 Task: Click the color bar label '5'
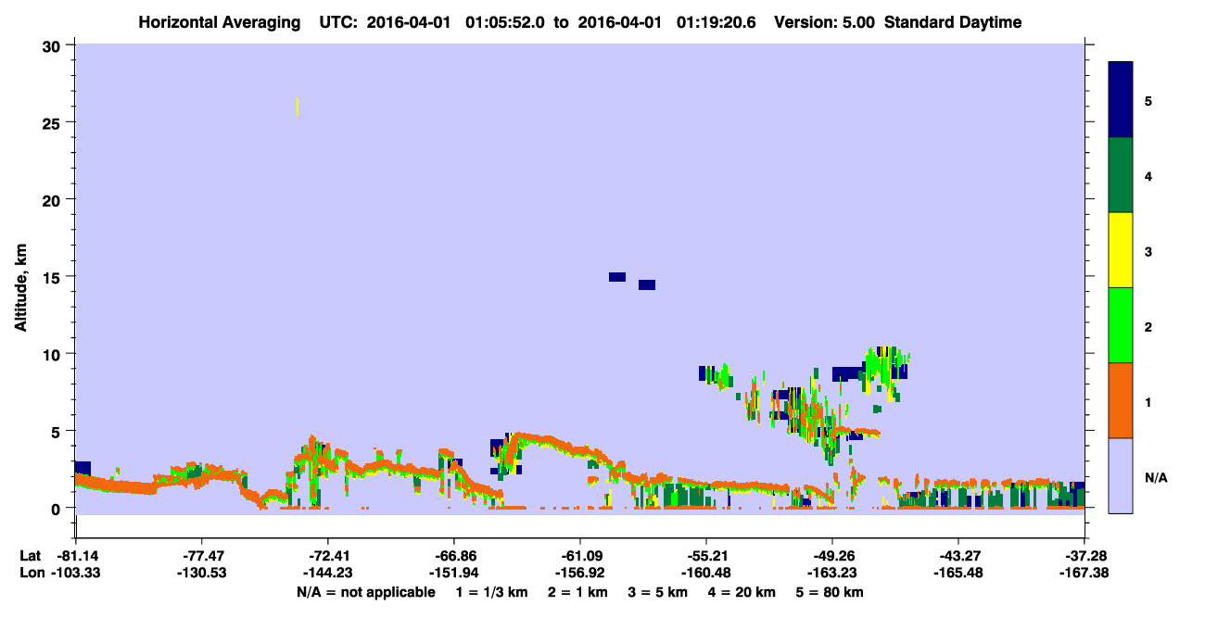coord(1148,101)
